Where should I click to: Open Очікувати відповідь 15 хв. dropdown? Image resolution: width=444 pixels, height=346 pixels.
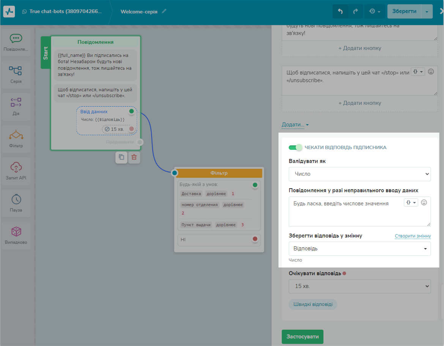click(x=360, y=286)
